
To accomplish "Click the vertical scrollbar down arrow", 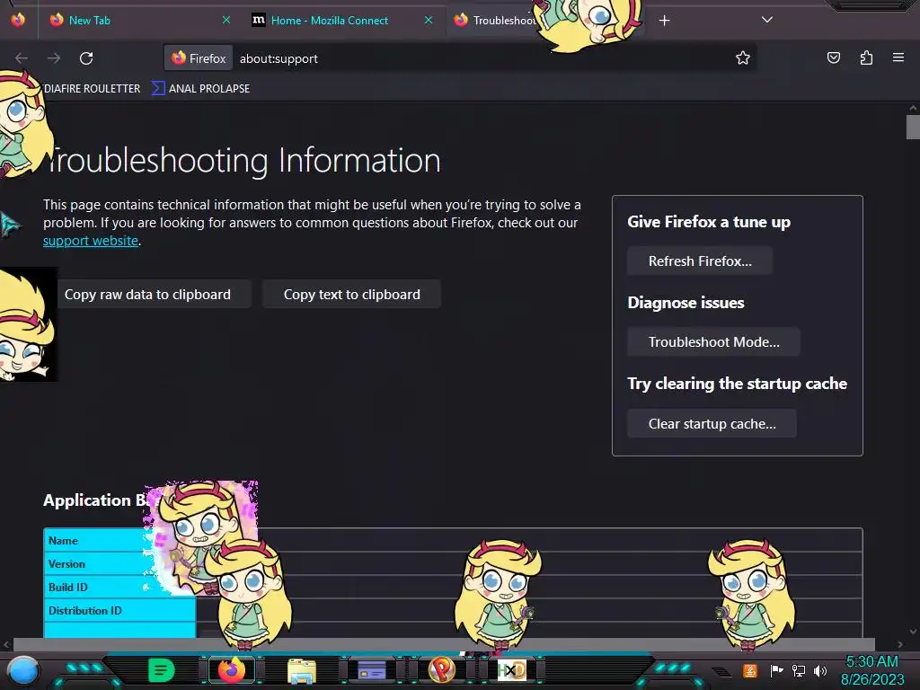I will [913, 632].
